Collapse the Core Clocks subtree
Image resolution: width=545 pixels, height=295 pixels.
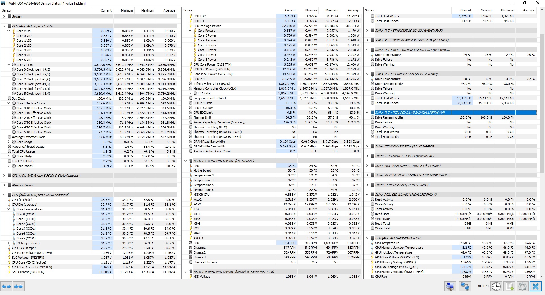click(x=9, y=65)
